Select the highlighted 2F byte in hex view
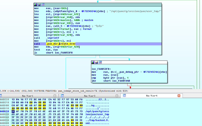The image size is (202, 126). pos(13,112)
